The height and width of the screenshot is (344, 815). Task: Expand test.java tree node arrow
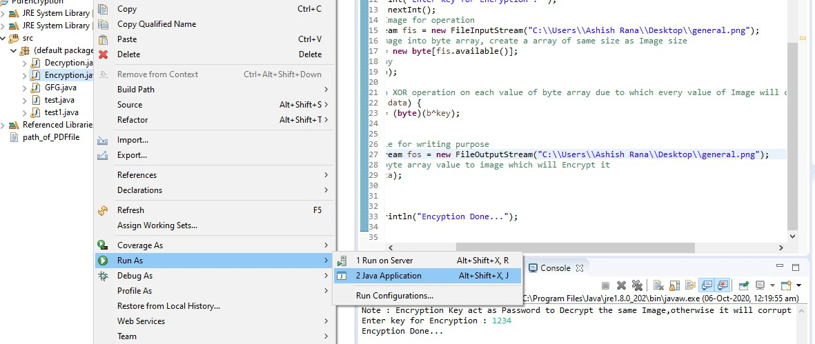[24, 100]
